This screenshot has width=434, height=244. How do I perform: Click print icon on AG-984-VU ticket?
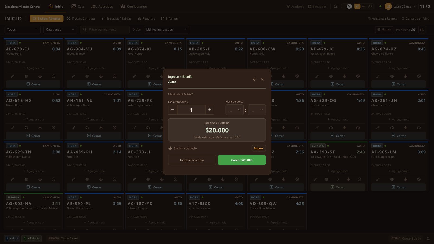[x=87, y=76]
